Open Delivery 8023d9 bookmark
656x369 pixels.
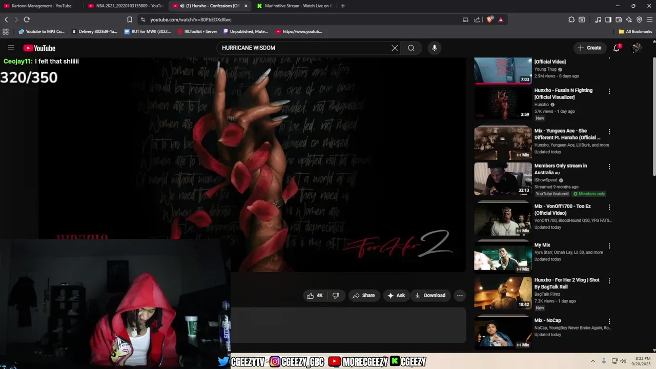coord(94,31)
